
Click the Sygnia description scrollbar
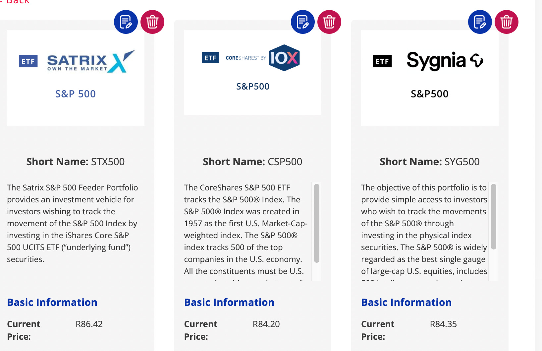[x=494, y=217]
